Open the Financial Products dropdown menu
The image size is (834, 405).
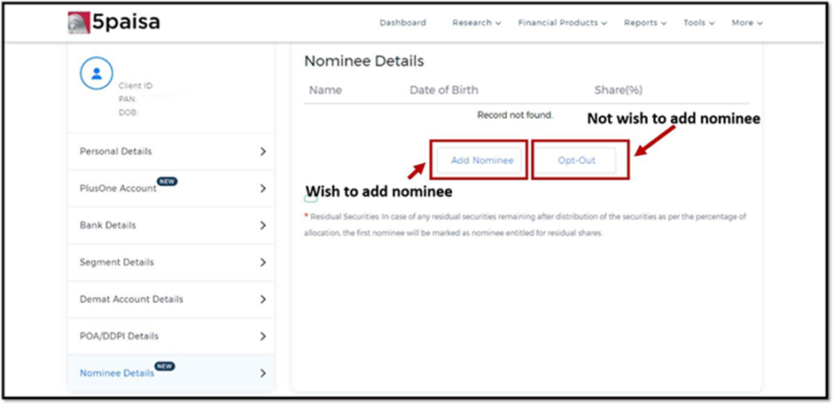coord(563,23)
